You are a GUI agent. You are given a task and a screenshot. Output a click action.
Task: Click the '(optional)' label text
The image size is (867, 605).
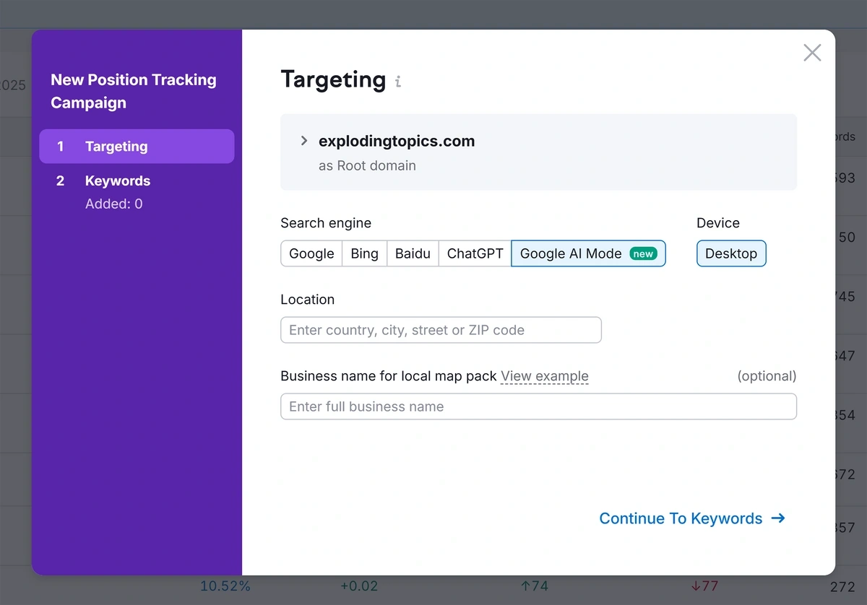[767, 376]
